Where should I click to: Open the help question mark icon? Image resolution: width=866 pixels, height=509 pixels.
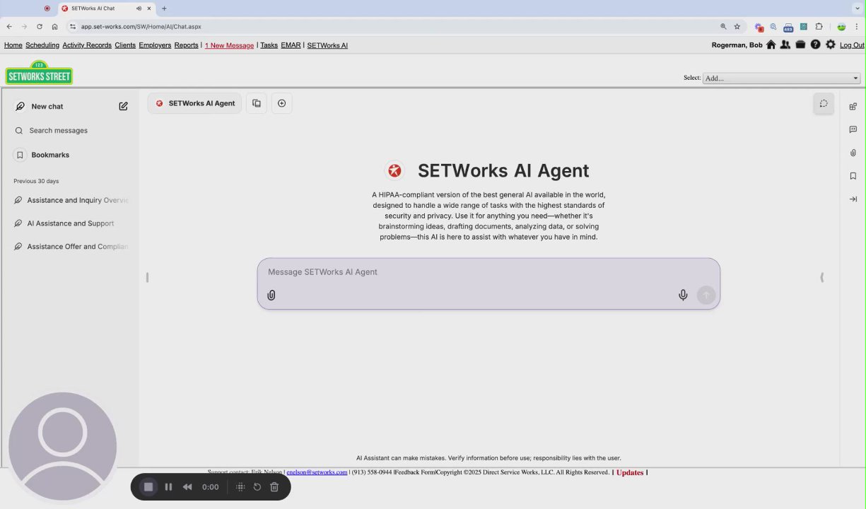point(815,45)
